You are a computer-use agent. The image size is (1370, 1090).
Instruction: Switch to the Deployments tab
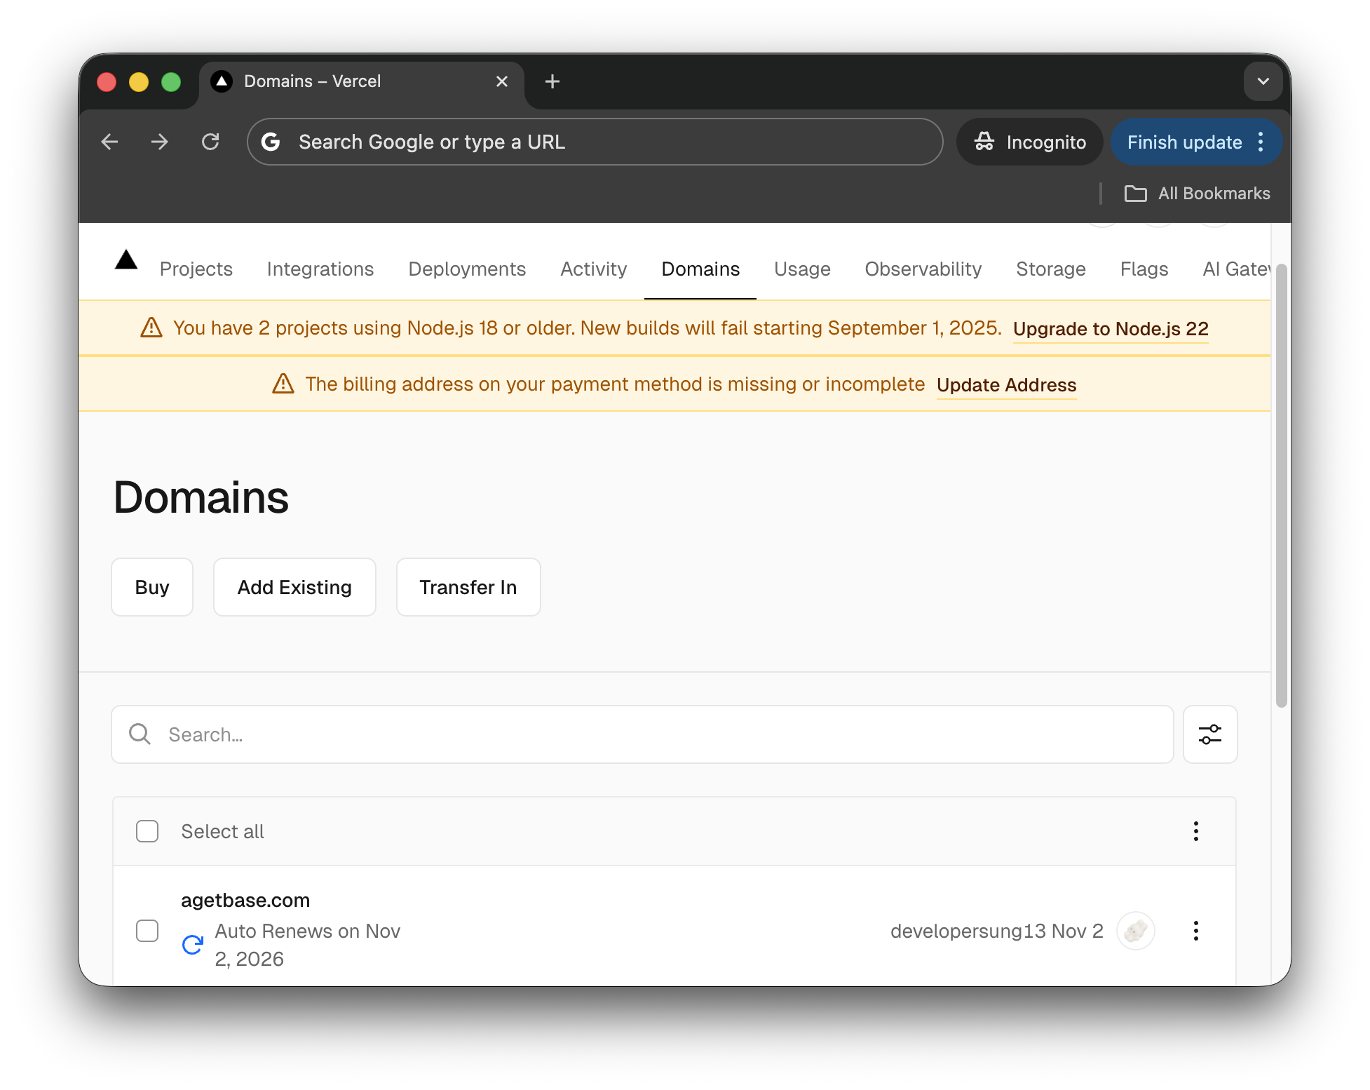(467, 269)
